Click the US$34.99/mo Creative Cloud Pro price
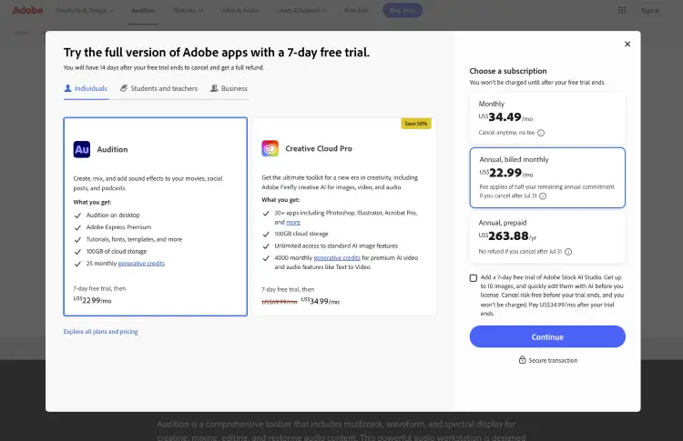The width and height of the screenshot is (683, 441). coord(321,301)
